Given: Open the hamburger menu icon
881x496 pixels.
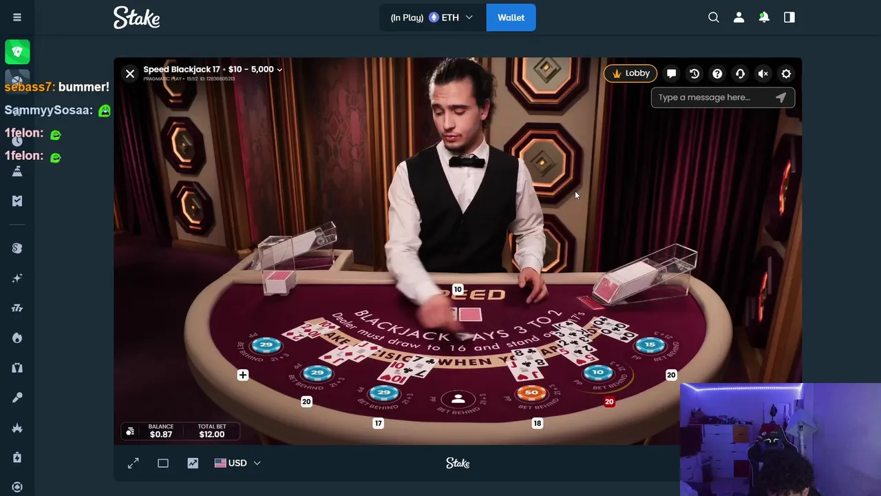Looking at the screenshot, I should pyautogui.click(x=17, y=17).
